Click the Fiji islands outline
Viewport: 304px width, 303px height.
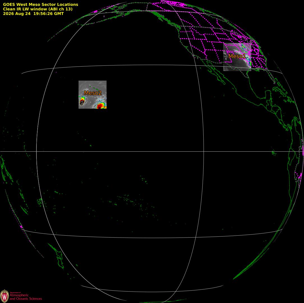click(x=40, y=202)
